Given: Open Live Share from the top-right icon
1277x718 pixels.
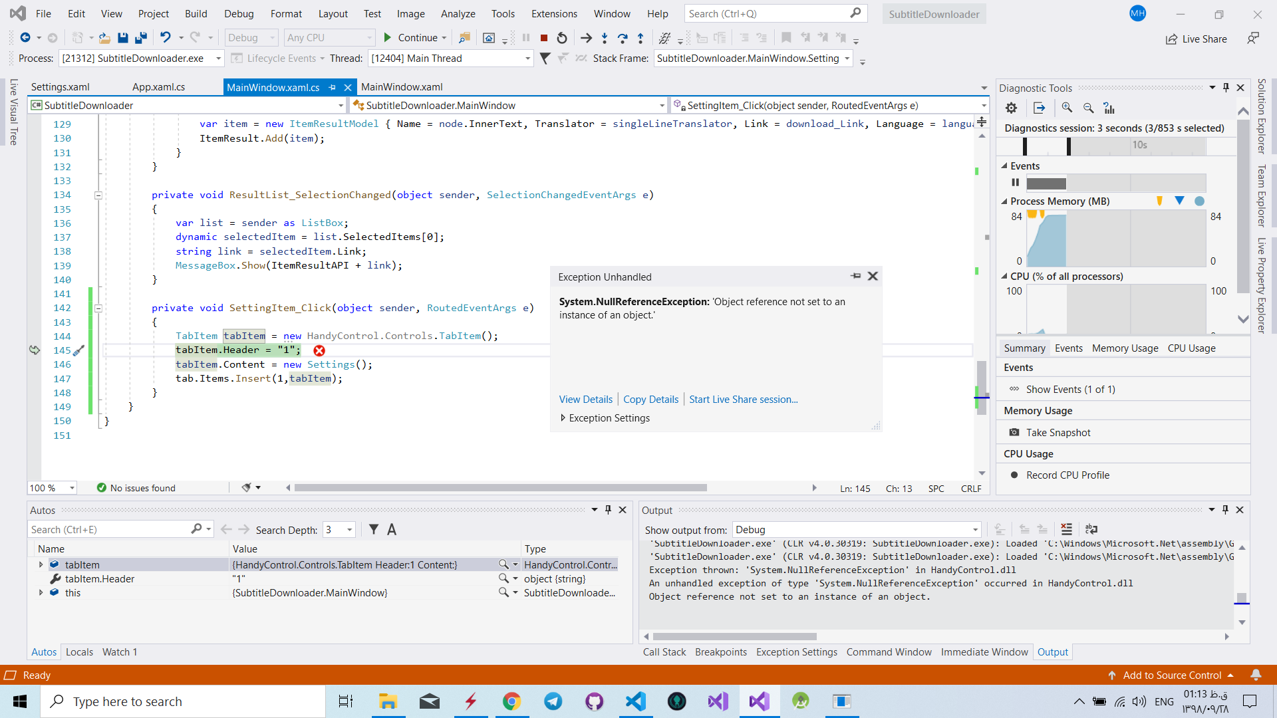Looking at the screenshot, I should pyautogui.click(x=1197, y=39).
